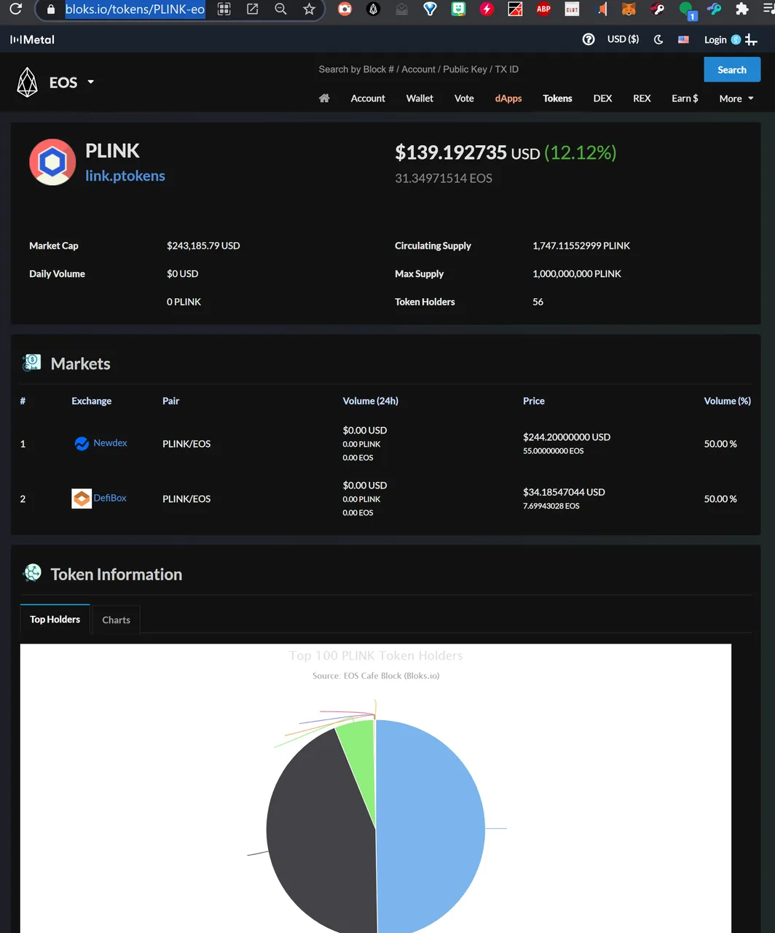Open the Newdex exchange link
775x933 pixels.
(x=110, y=443)
